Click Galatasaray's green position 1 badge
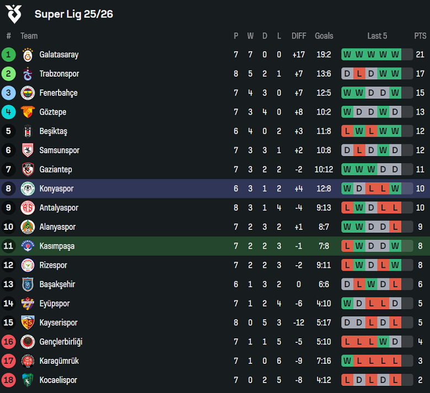Screen dimensions: 430x393 click(8, 55)
